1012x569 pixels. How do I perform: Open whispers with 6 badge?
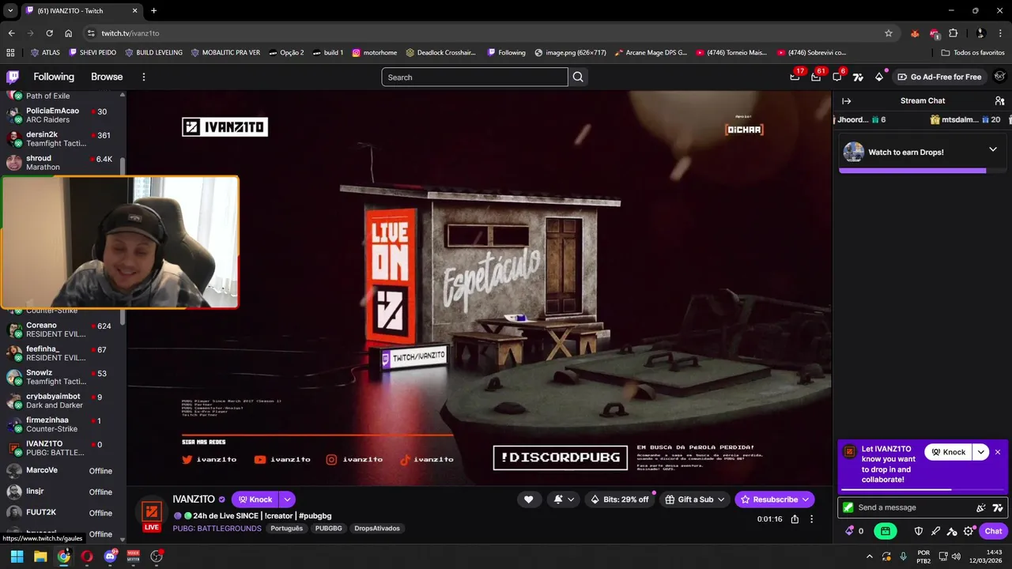(837, 77)
